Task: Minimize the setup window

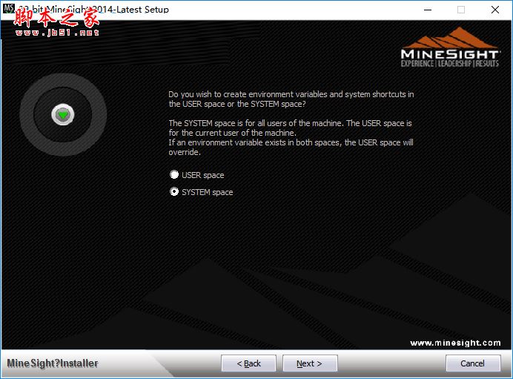Action: (x=428, y=10)
